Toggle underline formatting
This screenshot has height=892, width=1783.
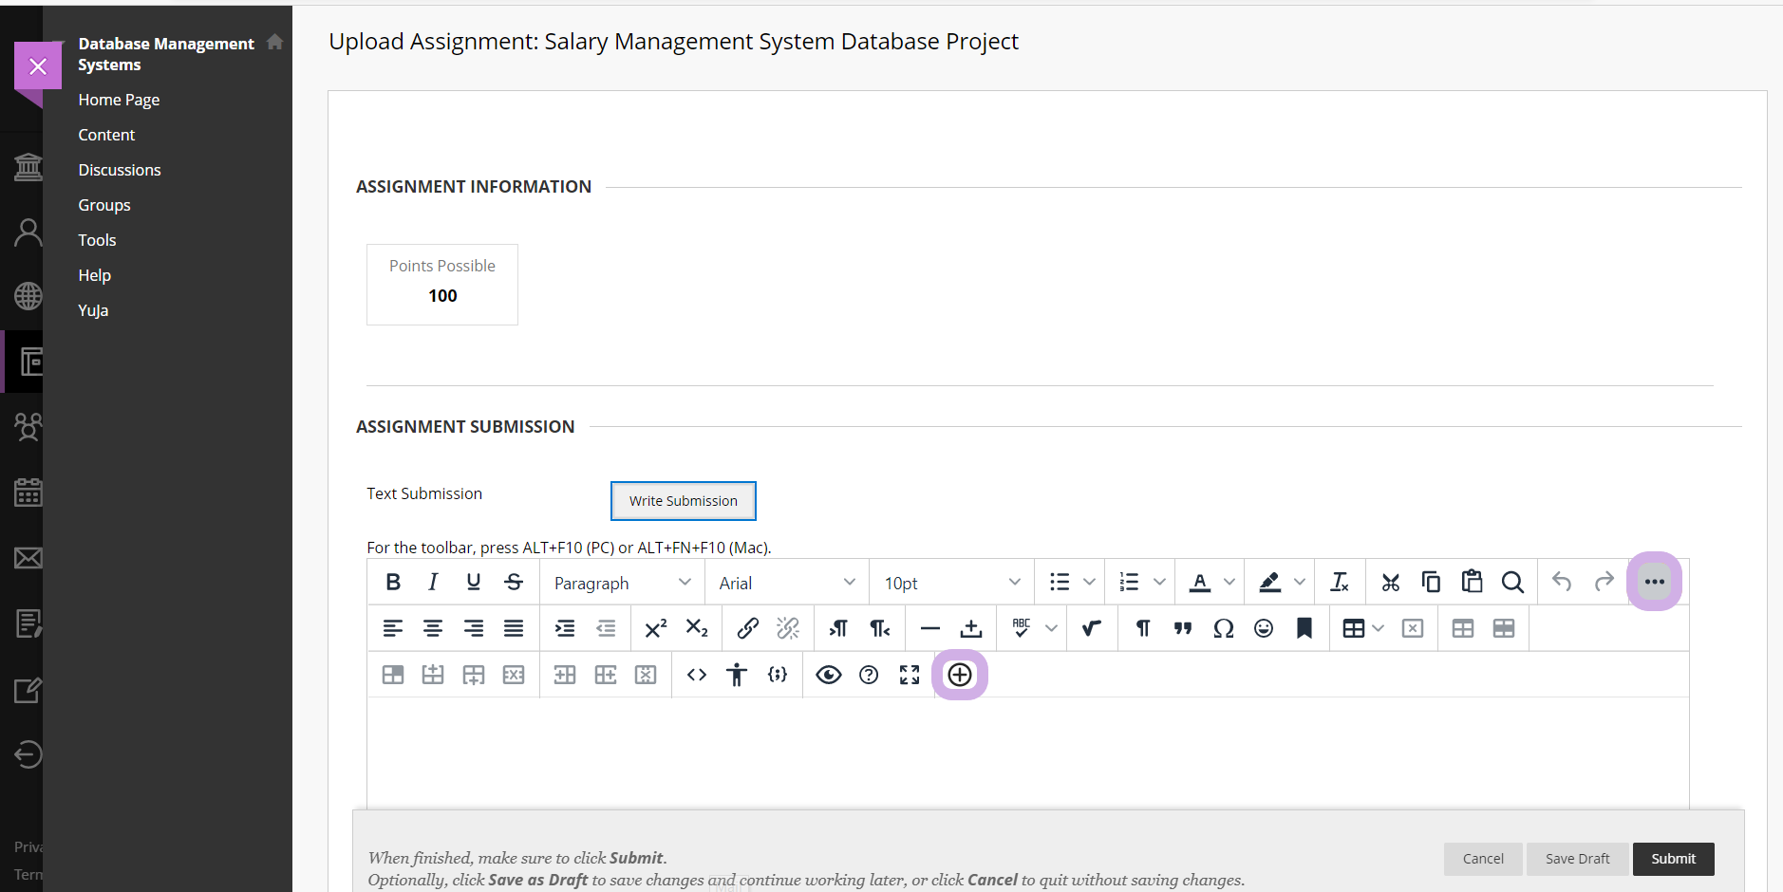pyautogui.click(x=473, y=582)
